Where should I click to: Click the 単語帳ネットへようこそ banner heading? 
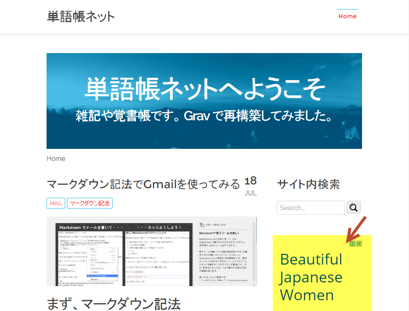pyautogui.click(x=204, y=88)
